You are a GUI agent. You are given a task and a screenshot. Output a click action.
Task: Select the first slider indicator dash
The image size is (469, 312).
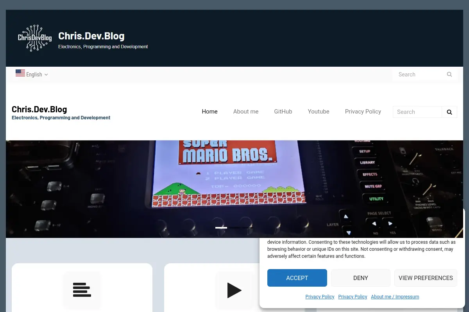click(x=221, y=227)
